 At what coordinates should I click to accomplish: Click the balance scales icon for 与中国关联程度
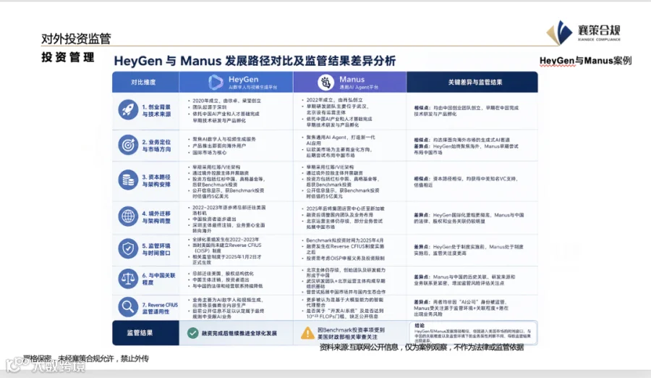tap(128, 279)
